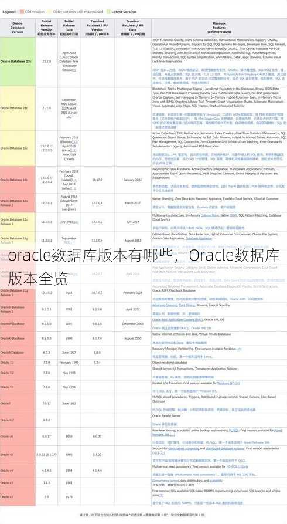
Task: Click the 'May 1994' release date cell
Action: [x=69, y=387]
